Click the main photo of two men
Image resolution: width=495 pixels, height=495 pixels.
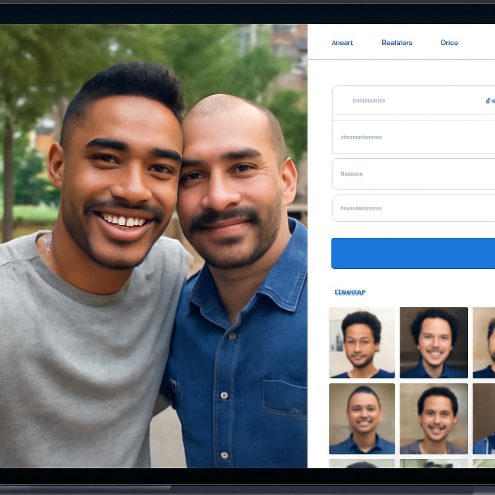[x=153, y=246]
